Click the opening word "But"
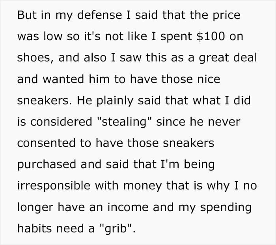This screenshot has height=245, width=276. tap(27, 15)
